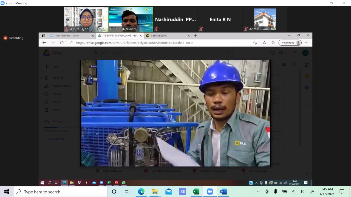The height and width of the screenshot is (197, 351).
Task: Click the storage usage progress bar
Action: [52, 127]
